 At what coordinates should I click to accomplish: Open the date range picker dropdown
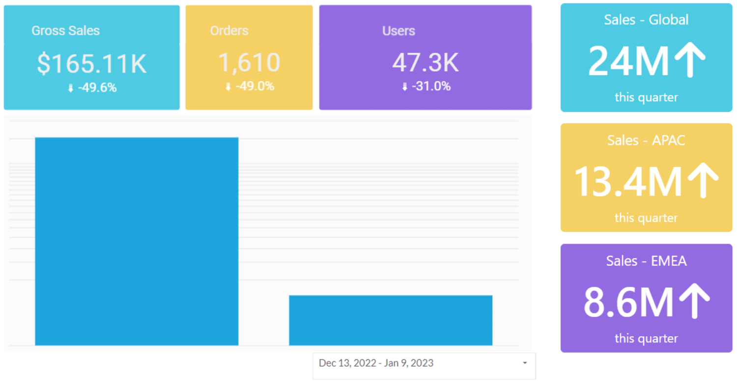(424, 363)
